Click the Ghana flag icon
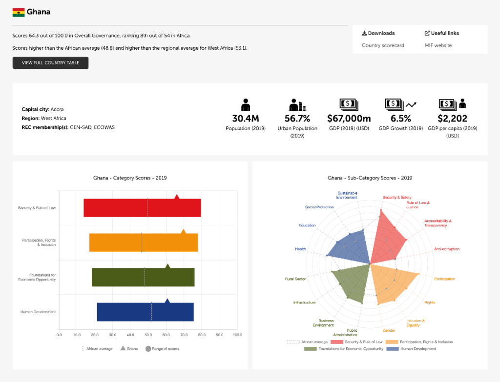 point(19,12)
